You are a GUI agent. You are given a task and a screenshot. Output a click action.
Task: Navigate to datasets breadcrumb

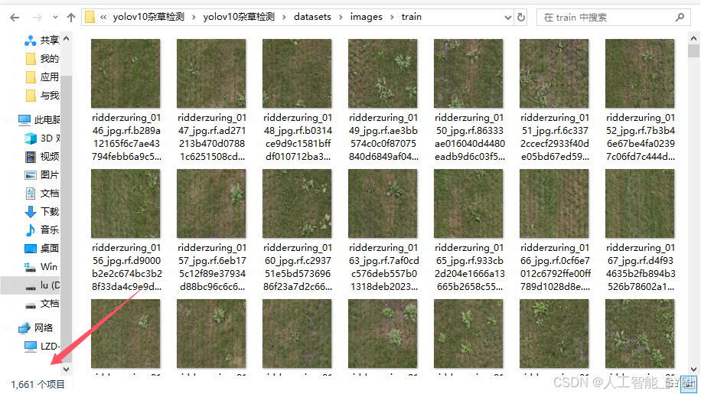(312, 17)
